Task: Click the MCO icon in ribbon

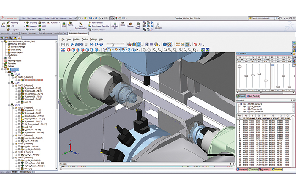Action: [63, 24]
